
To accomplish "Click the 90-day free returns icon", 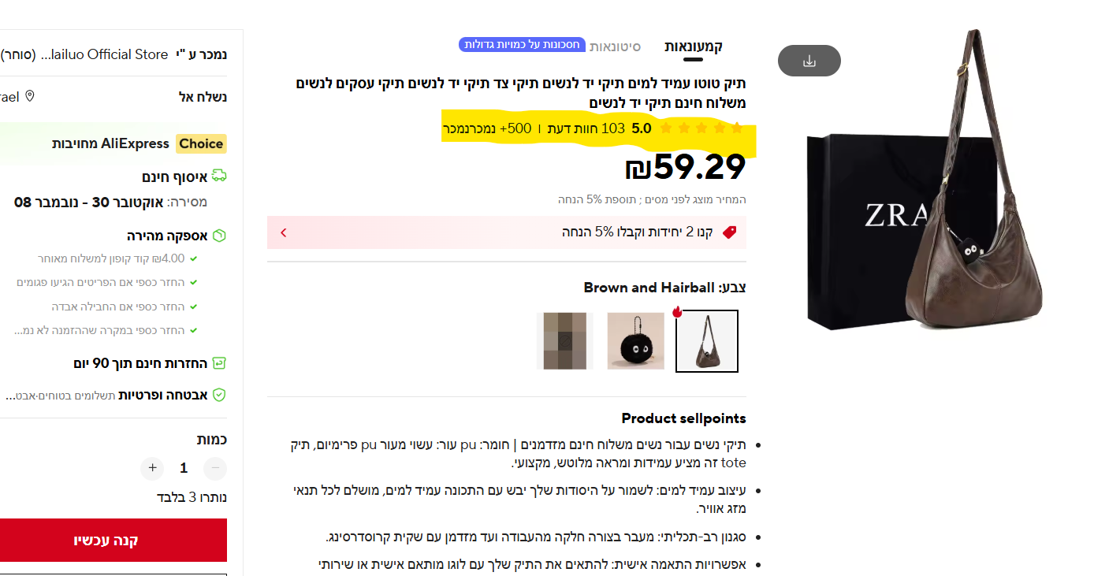I will (220, 363).
